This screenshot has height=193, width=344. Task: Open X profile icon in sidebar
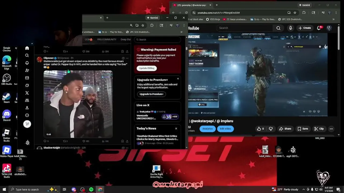[x=27, y=108]
